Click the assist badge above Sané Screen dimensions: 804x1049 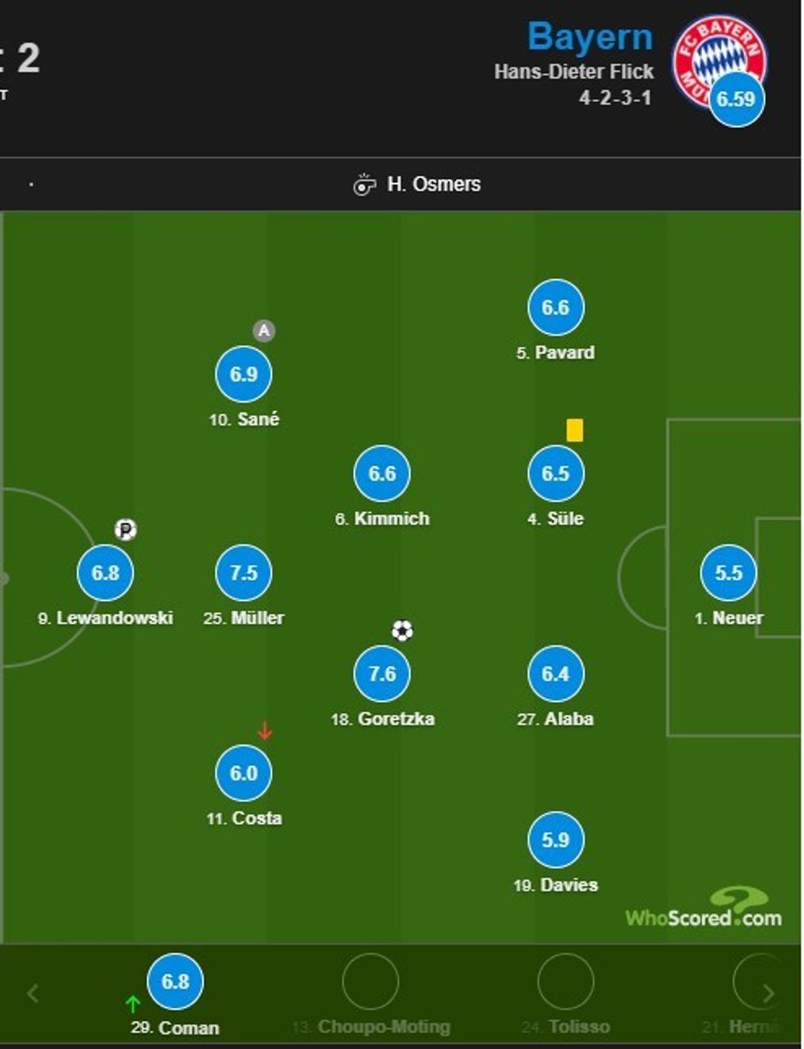tap(263, 331)
